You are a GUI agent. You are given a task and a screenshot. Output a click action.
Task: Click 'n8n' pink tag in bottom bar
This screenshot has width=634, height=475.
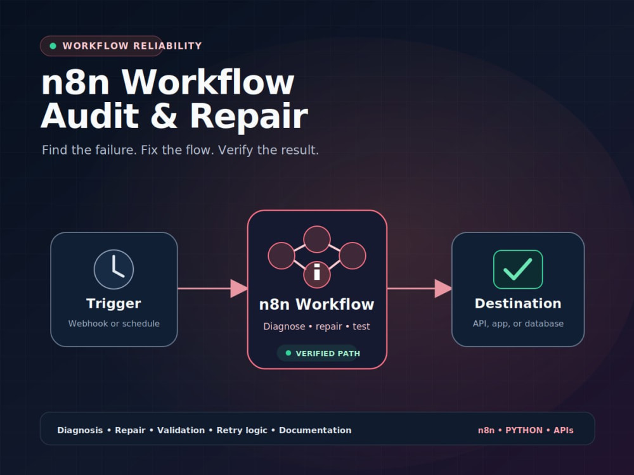486,430
